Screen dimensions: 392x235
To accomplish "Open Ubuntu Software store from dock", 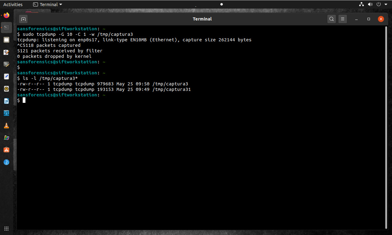I will point(6,150).
